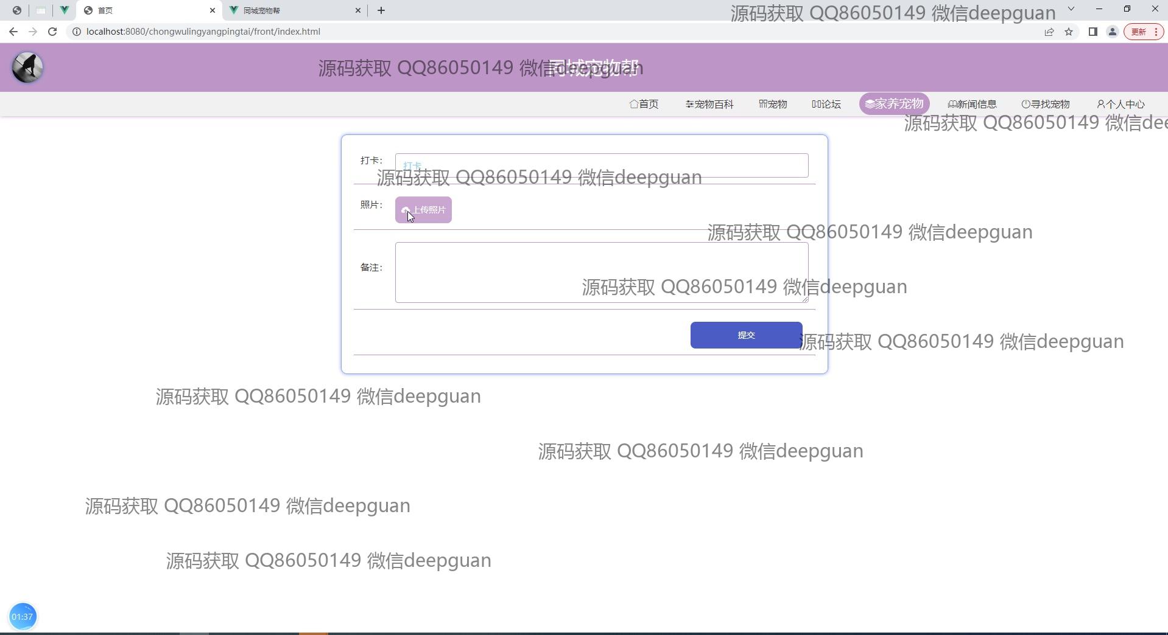Open browser profile avatar icon
This screenshot has height=635, width=1168.
pyautogui.click(x=1112, y=32)
